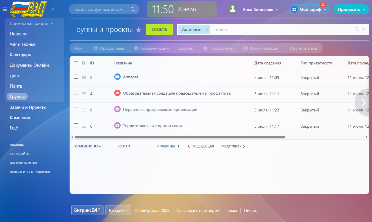Toggle the hamburger menu icon

tap(5, 9)
